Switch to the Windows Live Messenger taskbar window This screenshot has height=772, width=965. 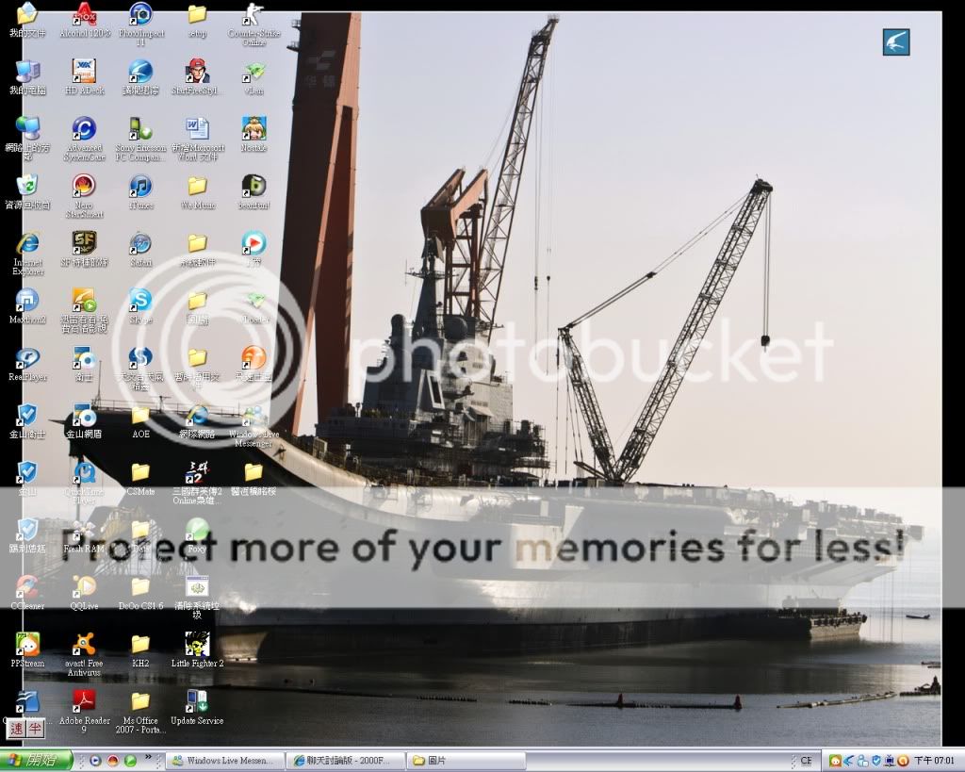point(226,761)
